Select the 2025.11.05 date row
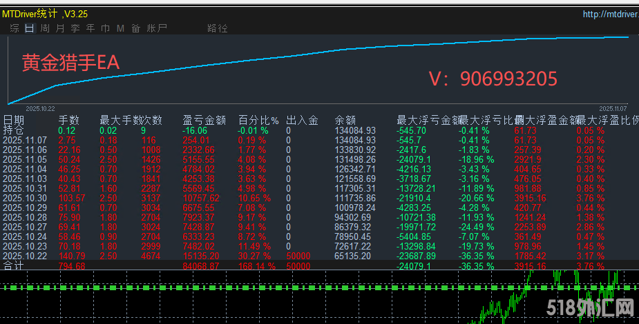The height and width of the screenshot is (324, 639). 25,160
